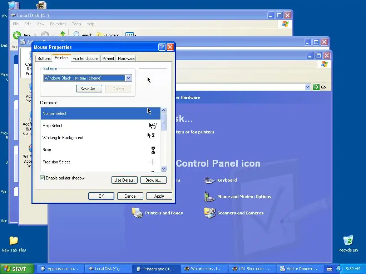The width and height of the screenshot is (366, 274).
Task: Open Help menu in Local Disk window
Action: [90, 24]
